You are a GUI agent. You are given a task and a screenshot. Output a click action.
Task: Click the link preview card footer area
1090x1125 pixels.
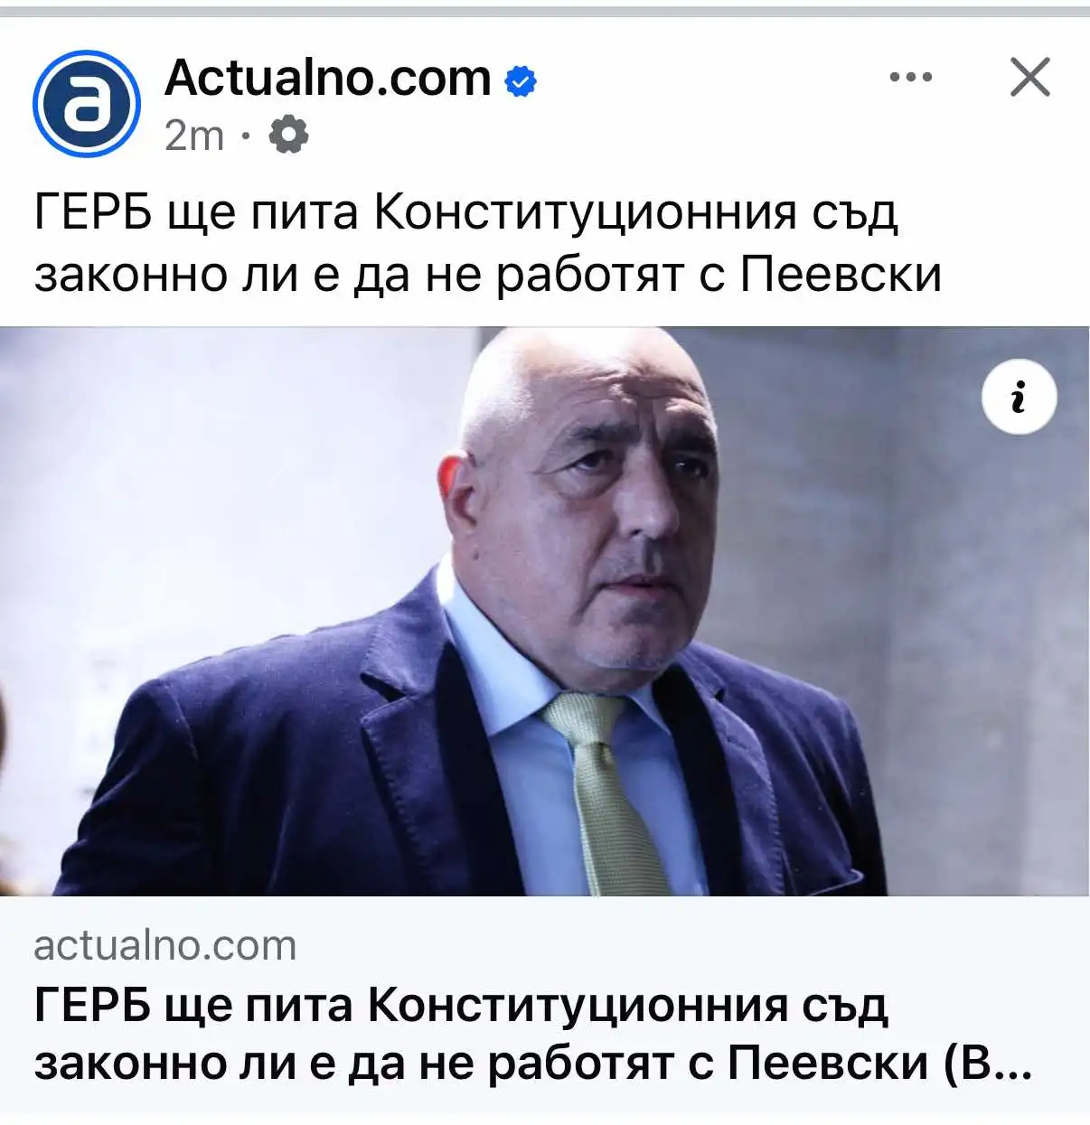pyautogui.click(x=545, y=1005)
